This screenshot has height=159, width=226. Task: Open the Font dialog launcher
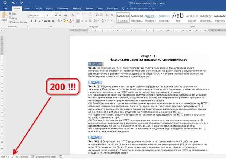click(74, 27)
